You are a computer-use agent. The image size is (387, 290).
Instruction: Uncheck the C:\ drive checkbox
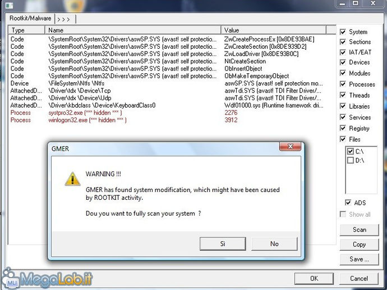point(350,151)
